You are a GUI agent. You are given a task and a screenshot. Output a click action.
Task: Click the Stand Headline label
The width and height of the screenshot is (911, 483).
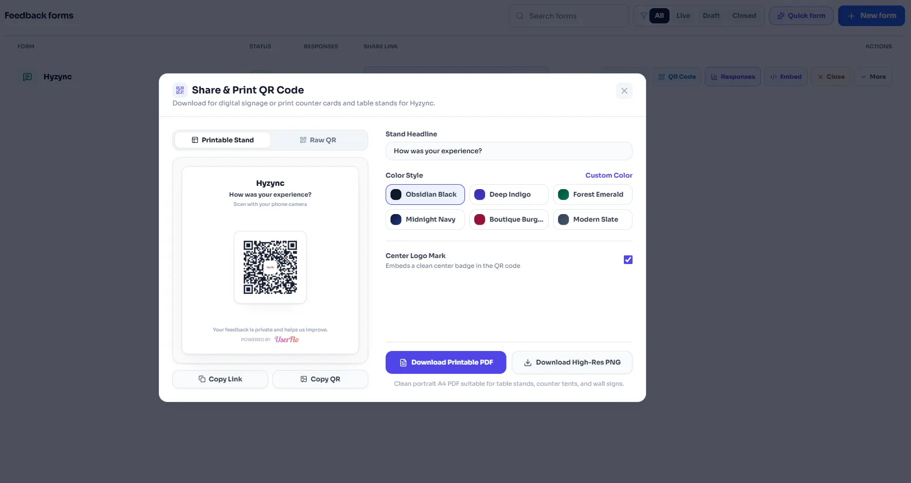tap(411, 134)
